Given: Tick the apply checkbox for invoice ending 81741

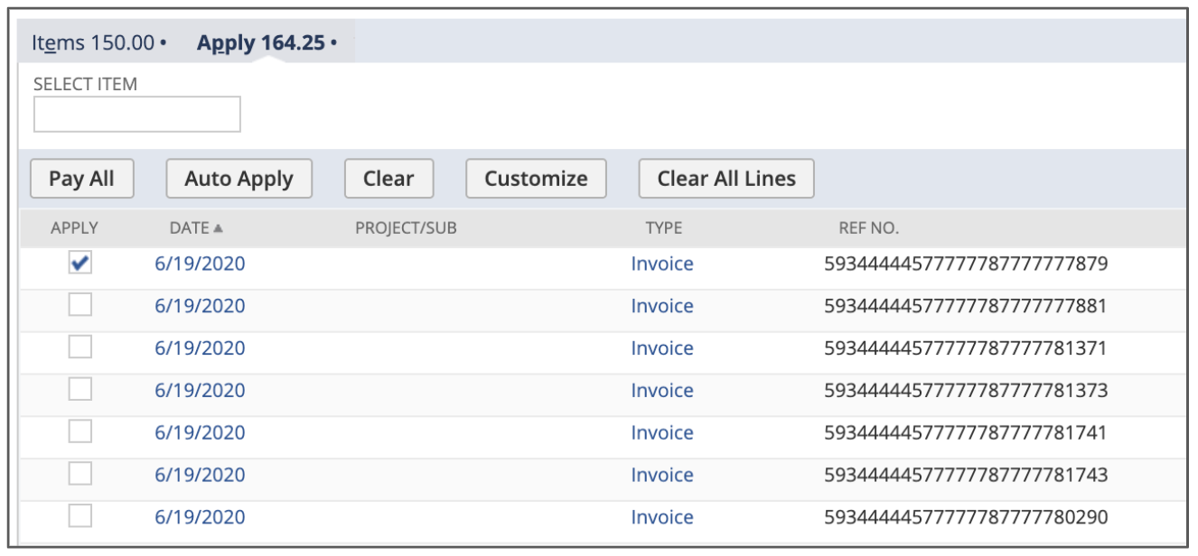Looking at the screenshot, I should [x=81, y=433].
